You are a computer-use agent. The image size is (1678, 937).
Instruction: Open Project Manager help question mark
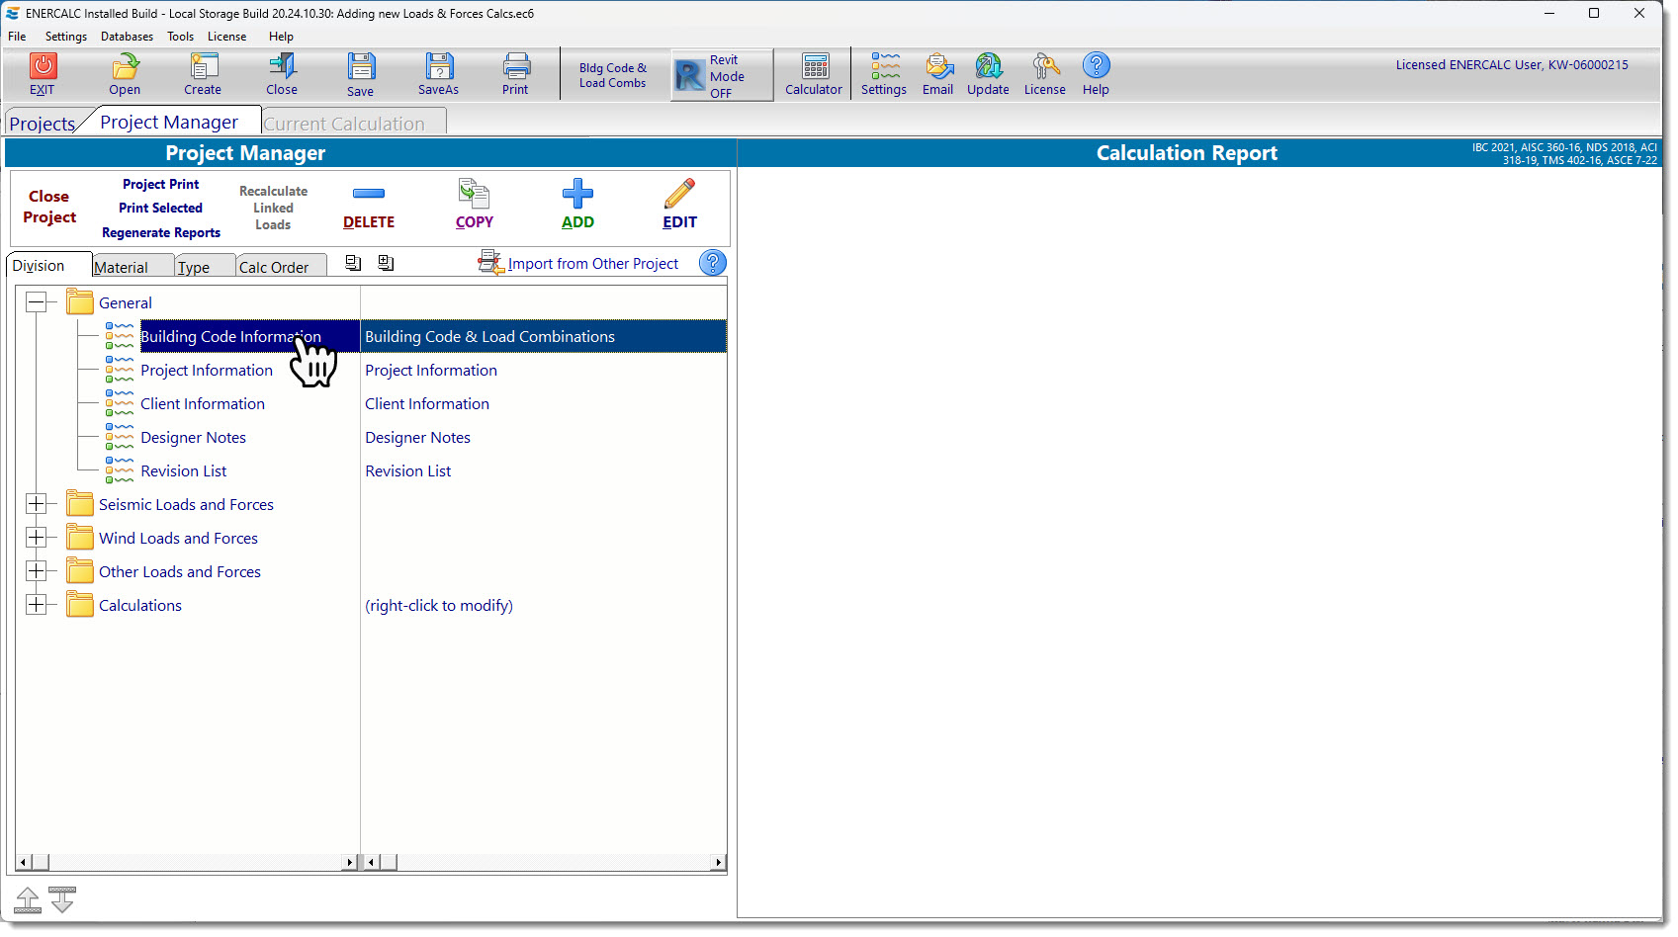tap(712, 262)
